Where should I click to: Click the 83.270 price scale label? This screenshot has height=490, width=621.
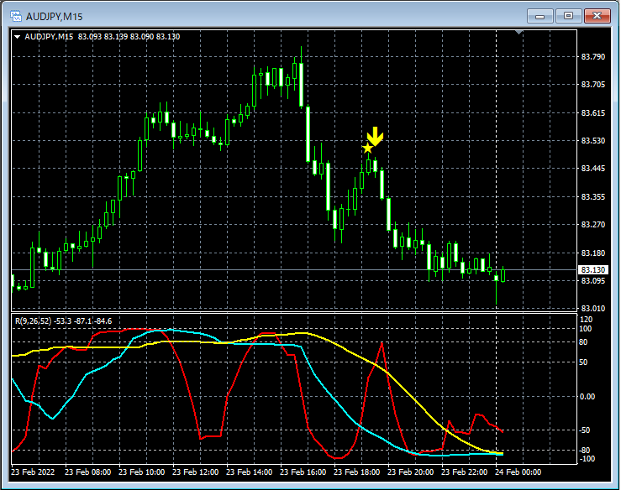[593, 224]
